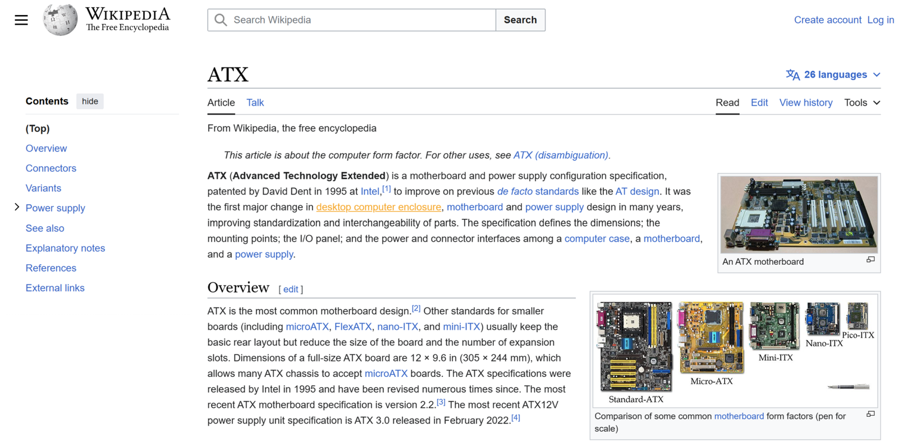Click the magnifying glass search icon
This screenshot has height=442, width=898.
[221, 20]
